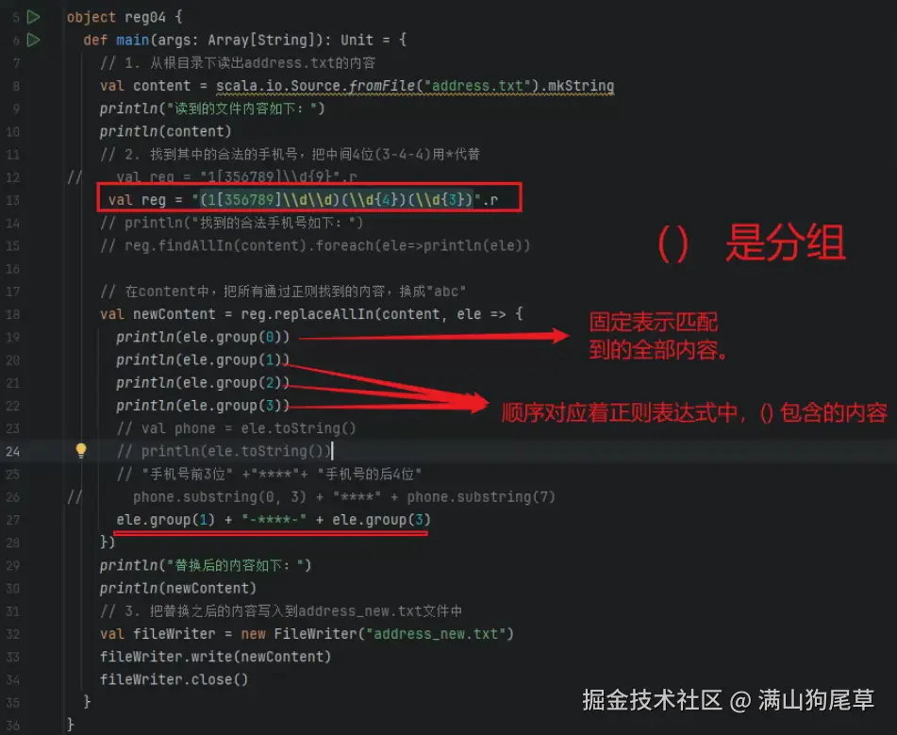Image resolution: width=897 pixels, height=735 pixels.
Task: Click the fileWriter.write(newContent) statement
Action: pos(215,657)
